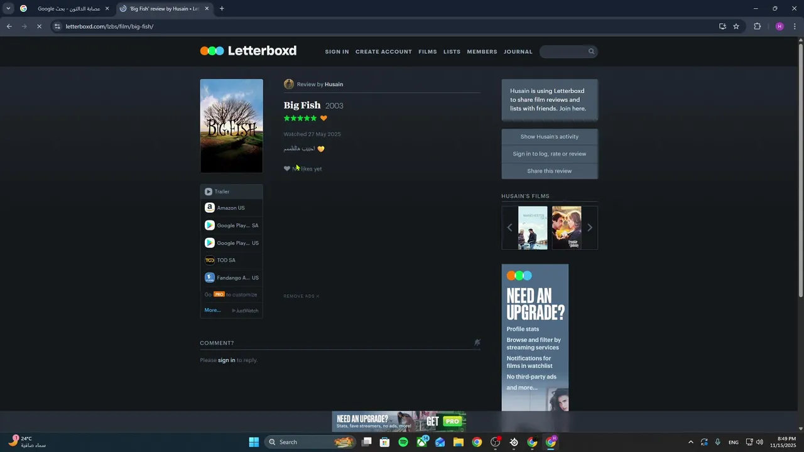The image size is (804, 452).
Task: Select the Big Fish review browser tab
Action: click(165, 9)
